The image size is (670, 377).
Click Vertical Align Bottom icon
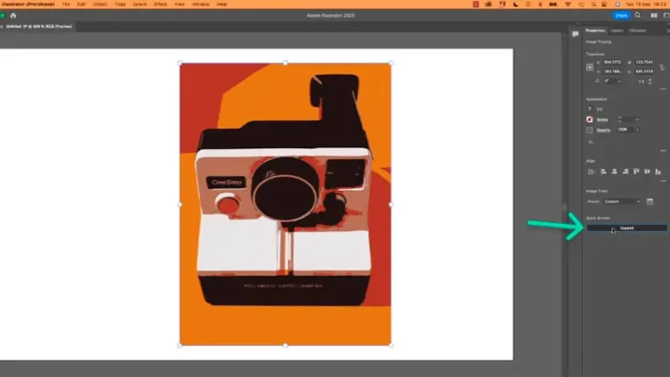(x=658, y=172)
